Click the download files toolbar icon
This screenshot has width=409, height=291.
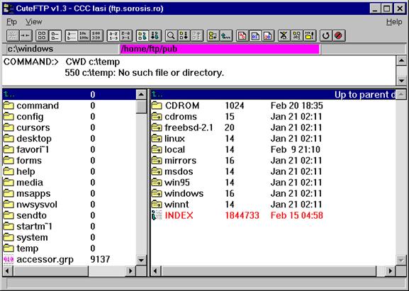point(155,35)
